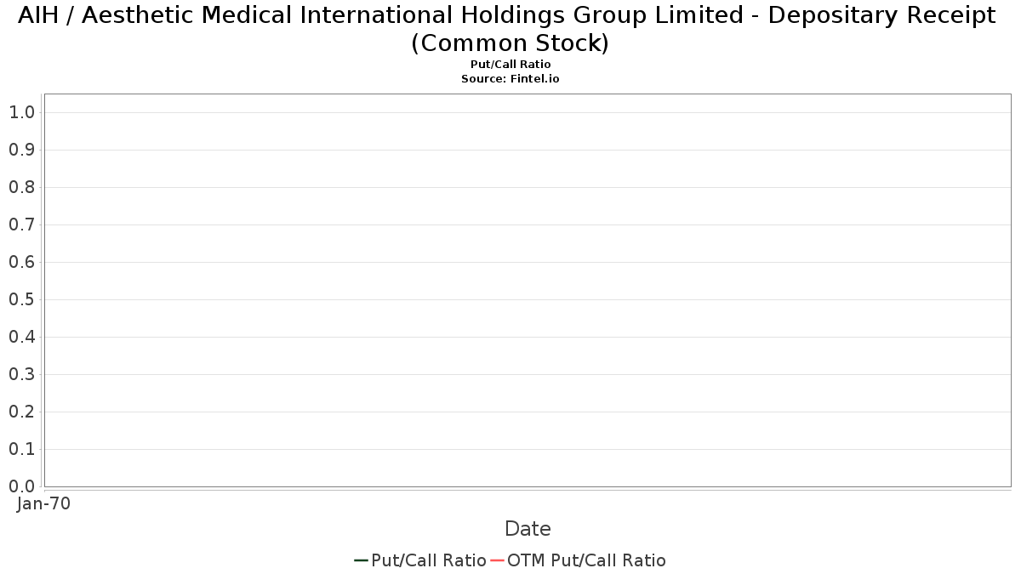The image size is (1021, 574).
Task: Click the 0.3 y-axis tick label
Action: [x=21, y=374]
